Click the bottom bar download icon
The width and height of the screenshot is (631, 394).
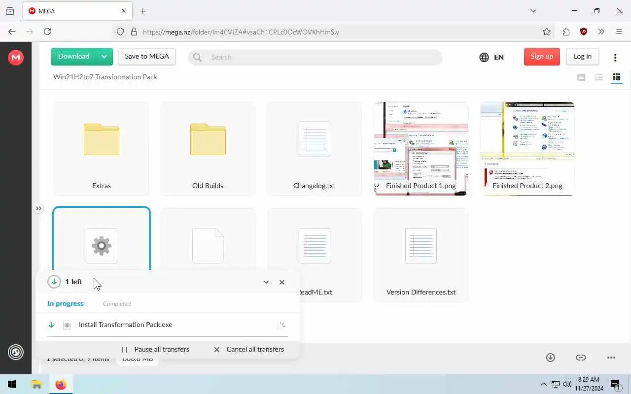tap(551, 358)
